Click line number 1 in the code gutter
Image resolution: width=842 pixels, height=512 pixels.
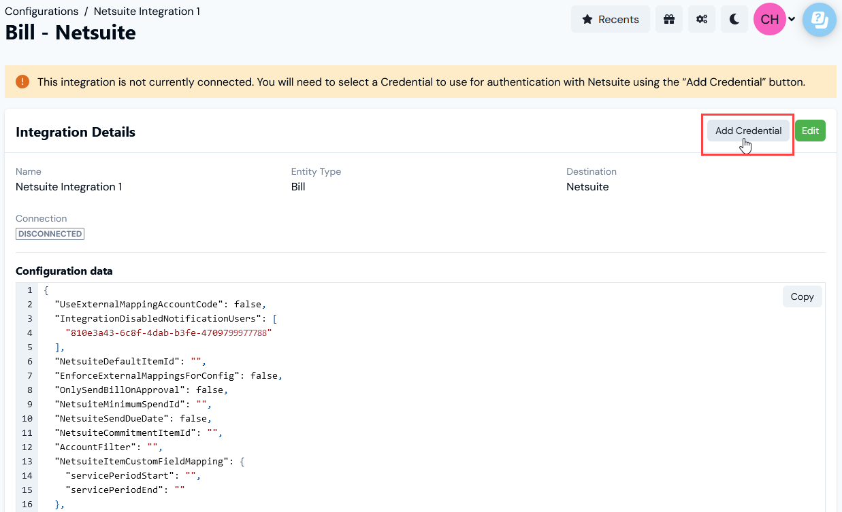pos(29,290)
